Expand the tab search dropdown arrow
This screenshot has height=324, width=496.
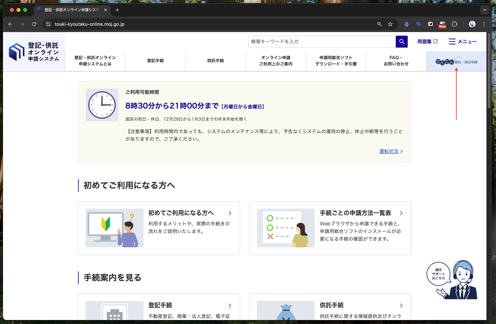484,10
